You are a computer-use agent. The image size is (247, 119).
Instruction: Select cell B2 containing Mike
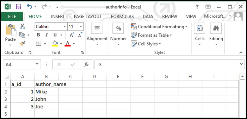coord(46,92)
